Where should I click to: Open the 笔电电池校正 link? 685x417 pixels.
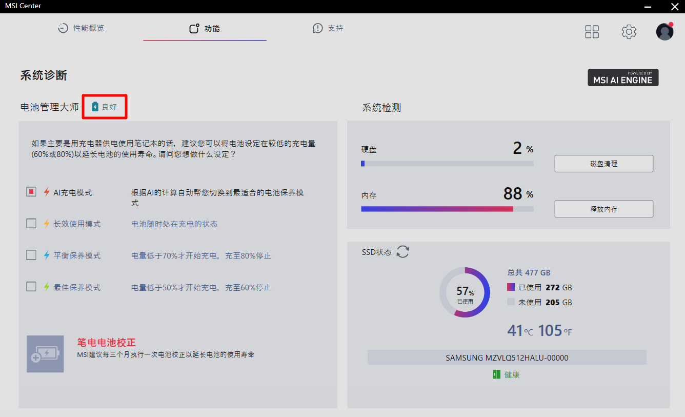pyautogui.click(x=106, y=343)
